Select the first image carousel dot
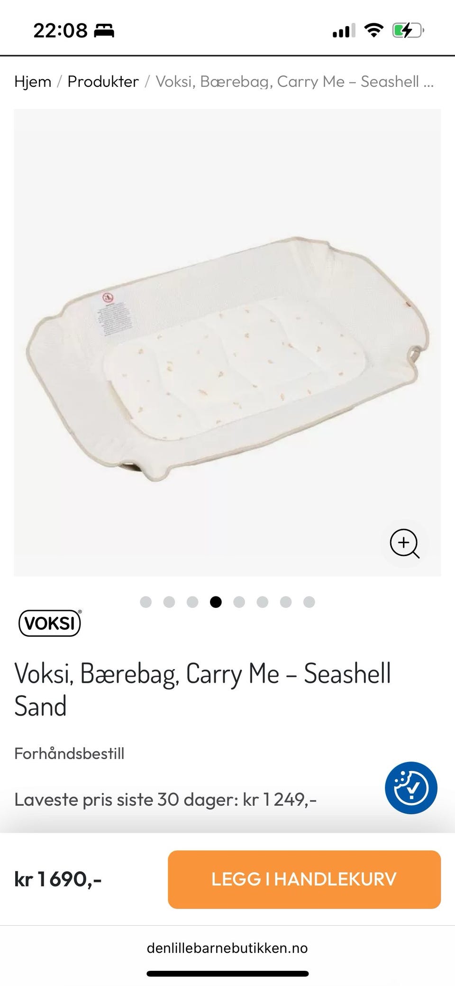This screenshot has width=455, height=986. coord(146,602)
